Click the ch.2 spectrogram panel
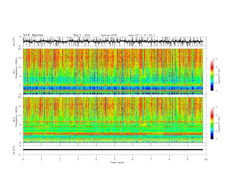232x179 pixels. tap(113, 120)
